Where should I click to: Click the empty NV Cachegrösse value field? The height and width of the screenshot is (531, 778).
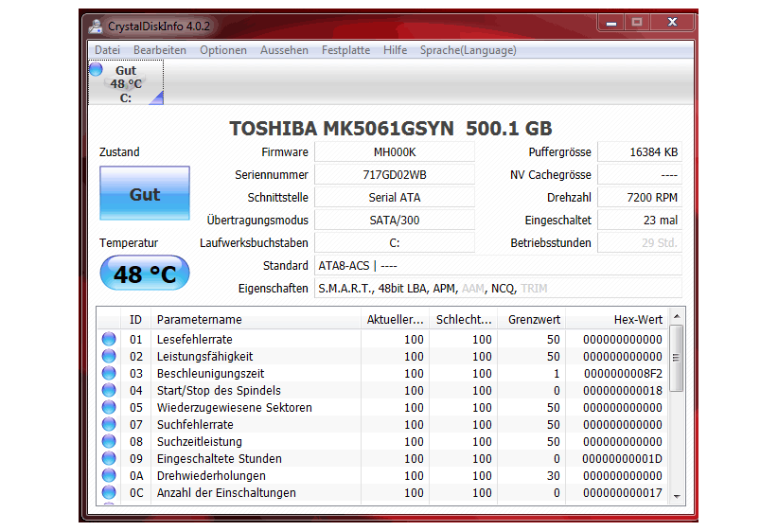pyautogui.click(x=640, y=175)
